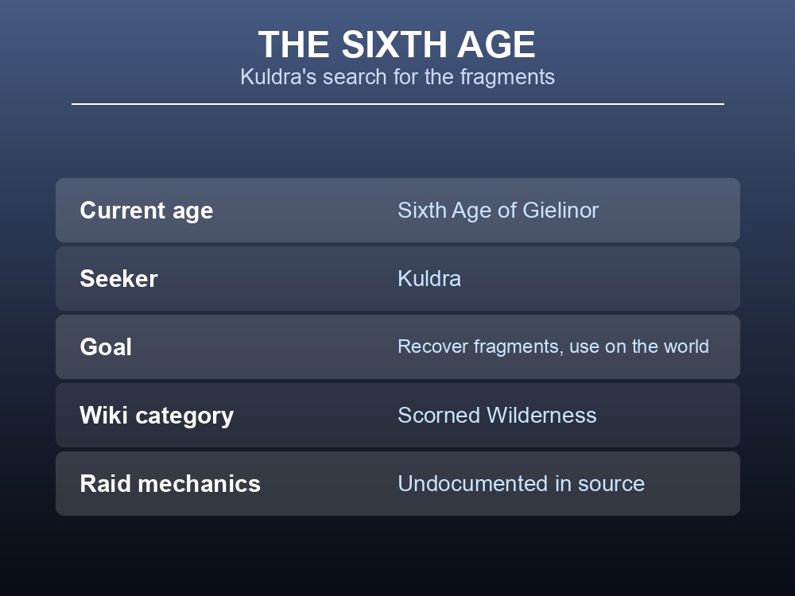Click the word AGE in the title
Screen dimensions: 795x596
tap(496, 45)
